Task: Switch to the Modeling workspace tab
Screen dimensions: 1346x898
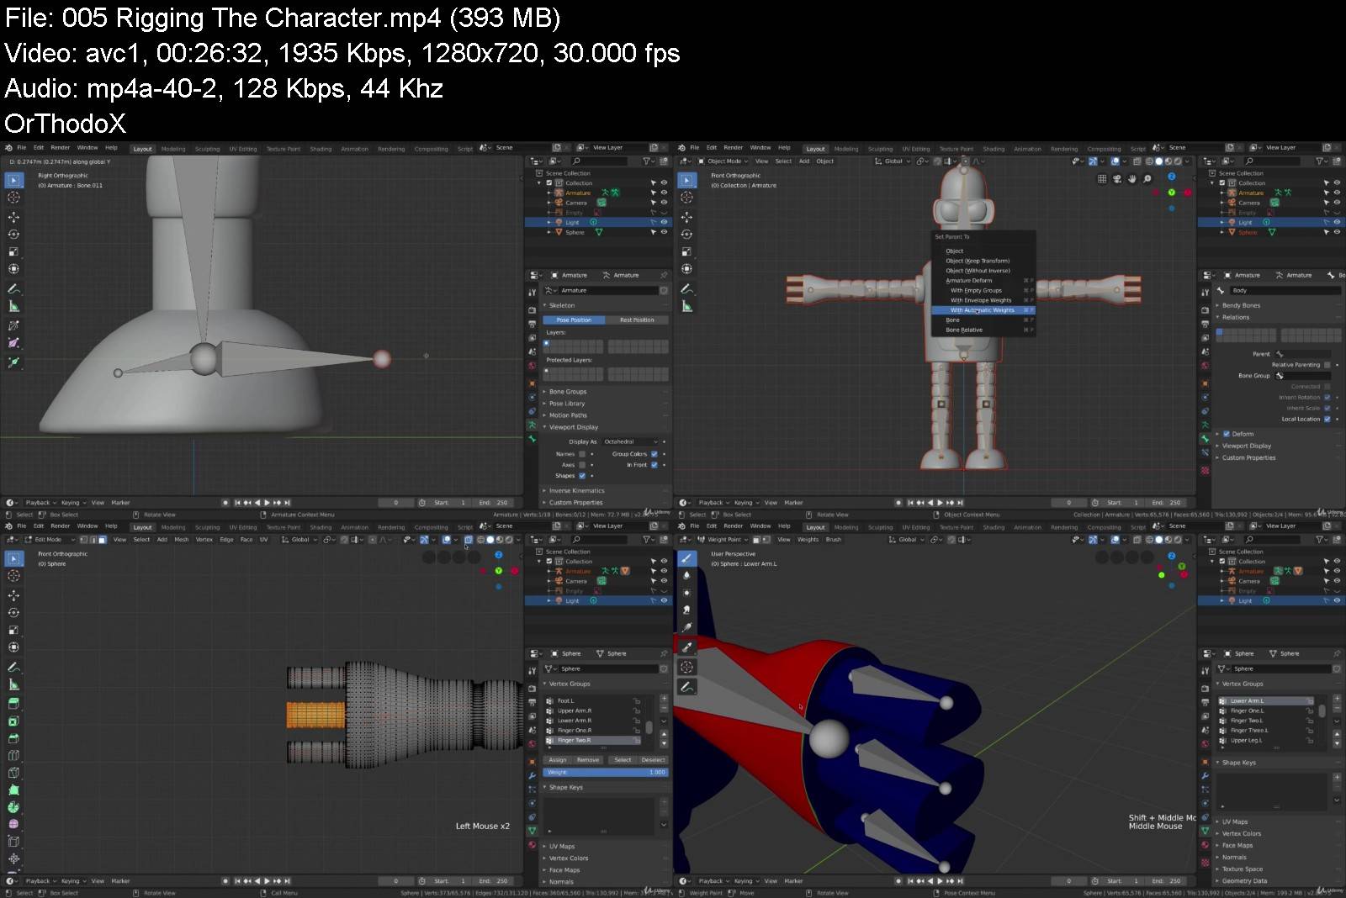Action: click(x=173, y=148)
